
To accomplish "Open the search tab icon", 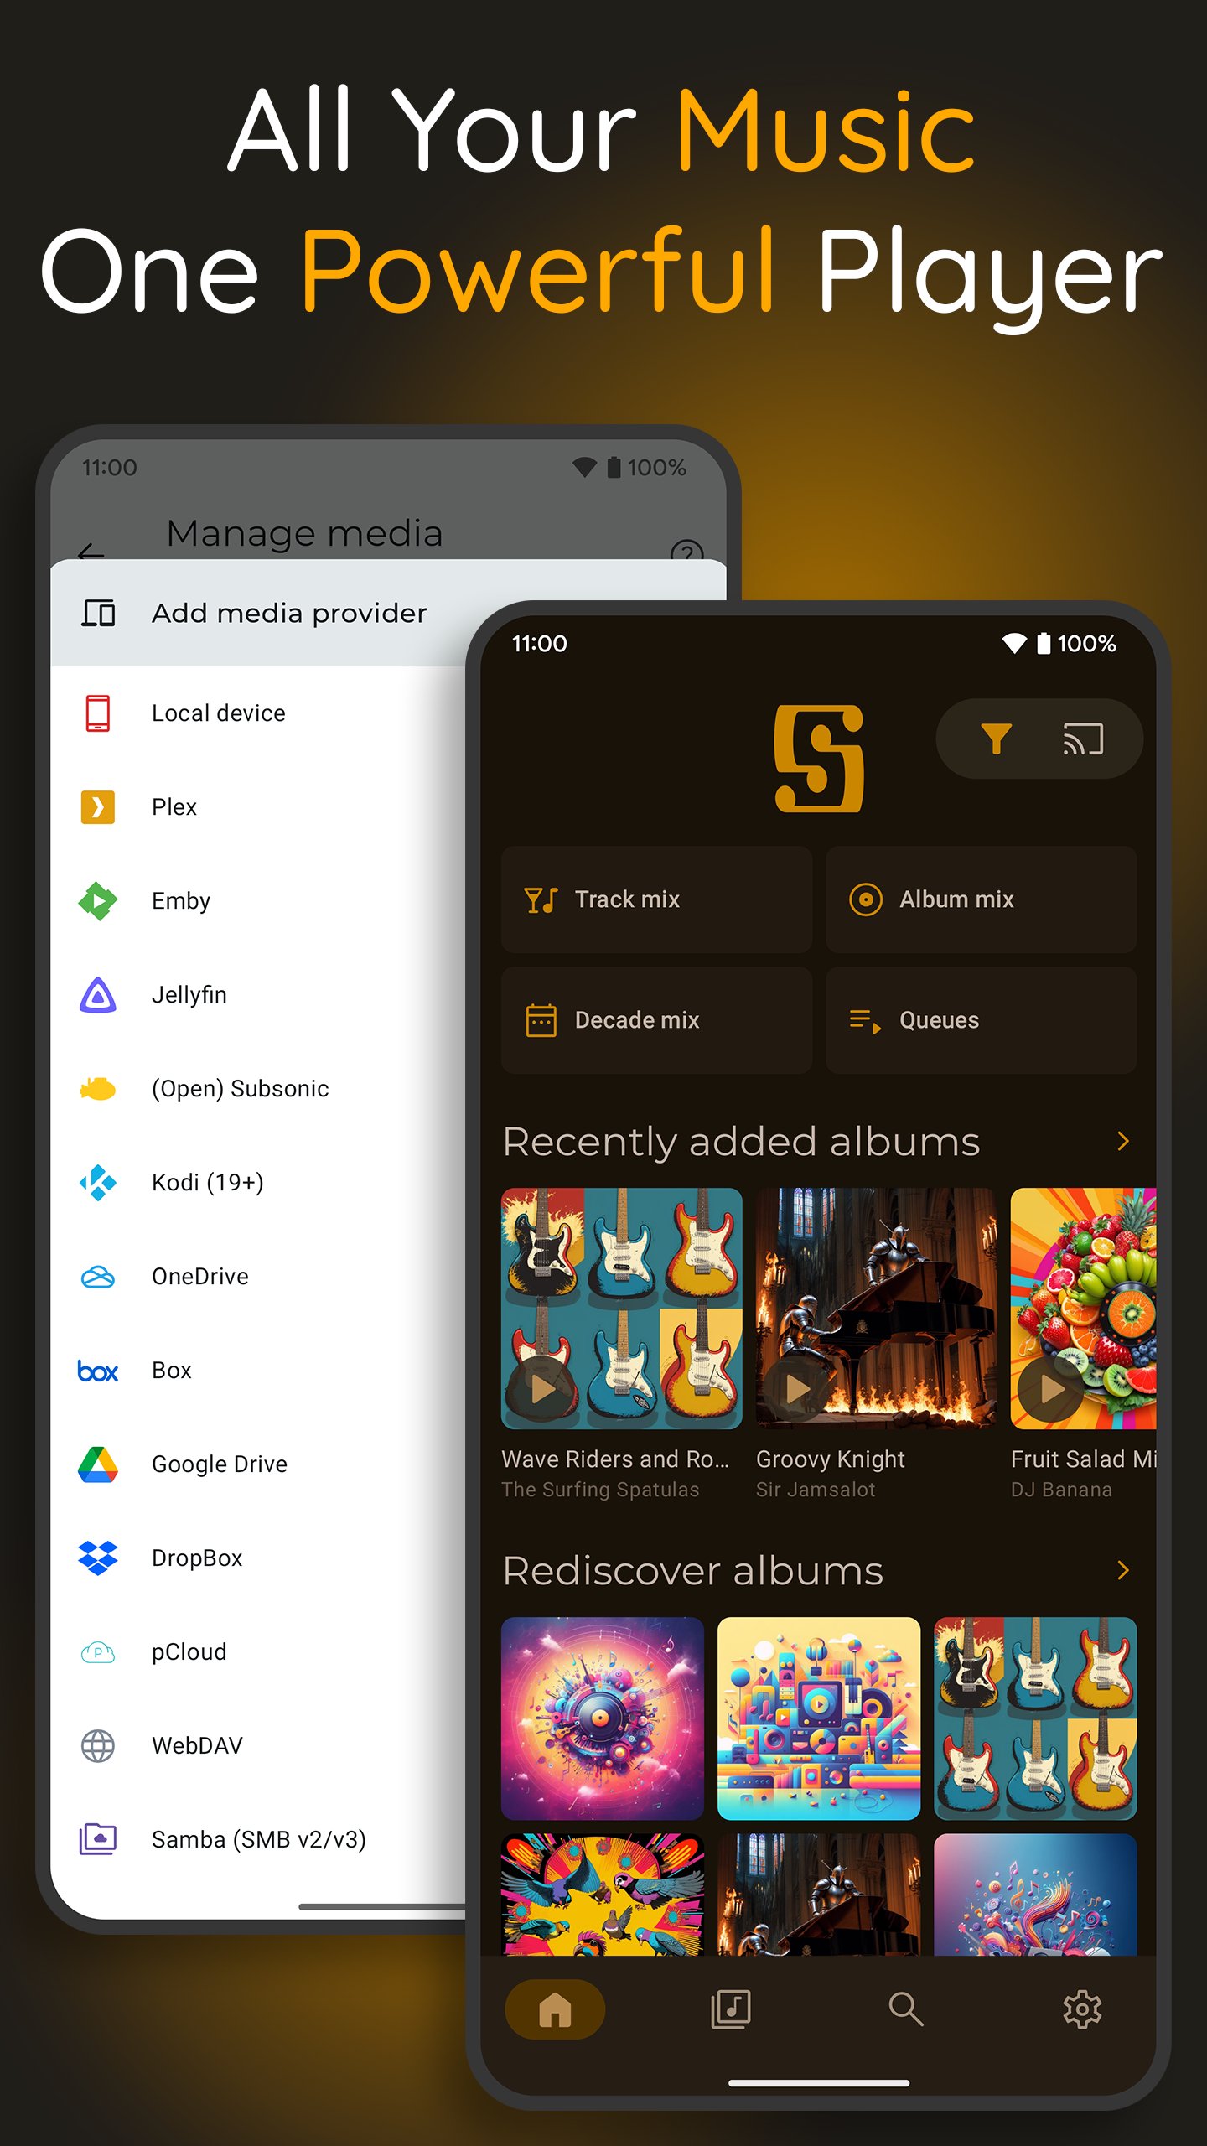I will pyautogui.click(x=905, y=2009).
